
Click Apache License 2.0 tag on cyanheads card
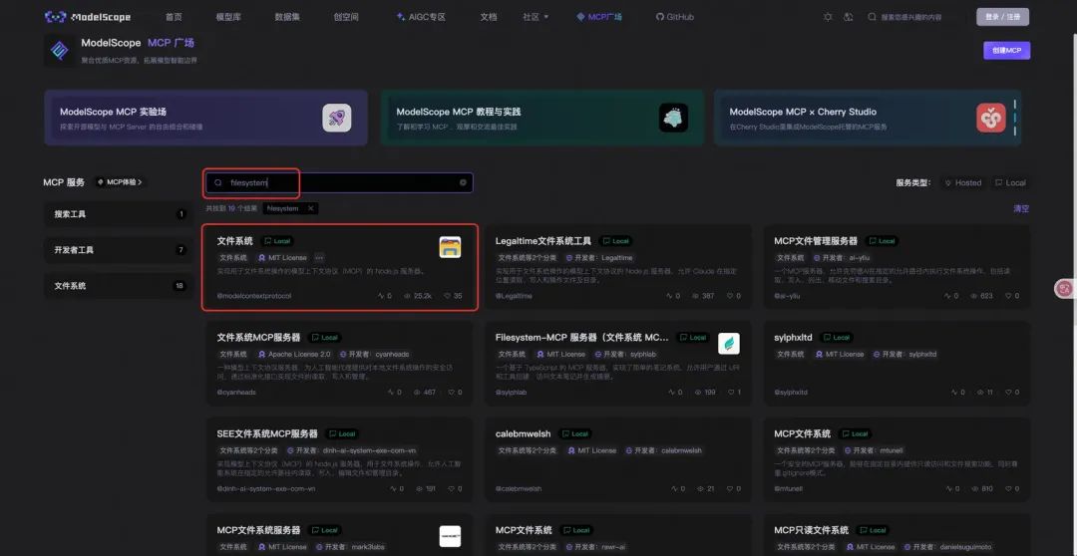294,354
